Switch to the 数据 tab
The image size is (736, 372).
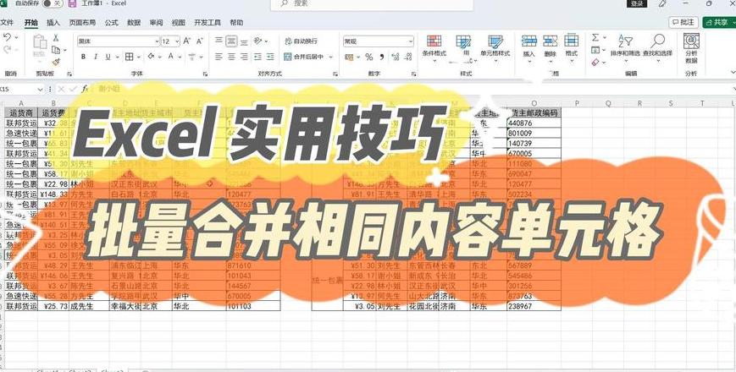[x=134, y=23]
